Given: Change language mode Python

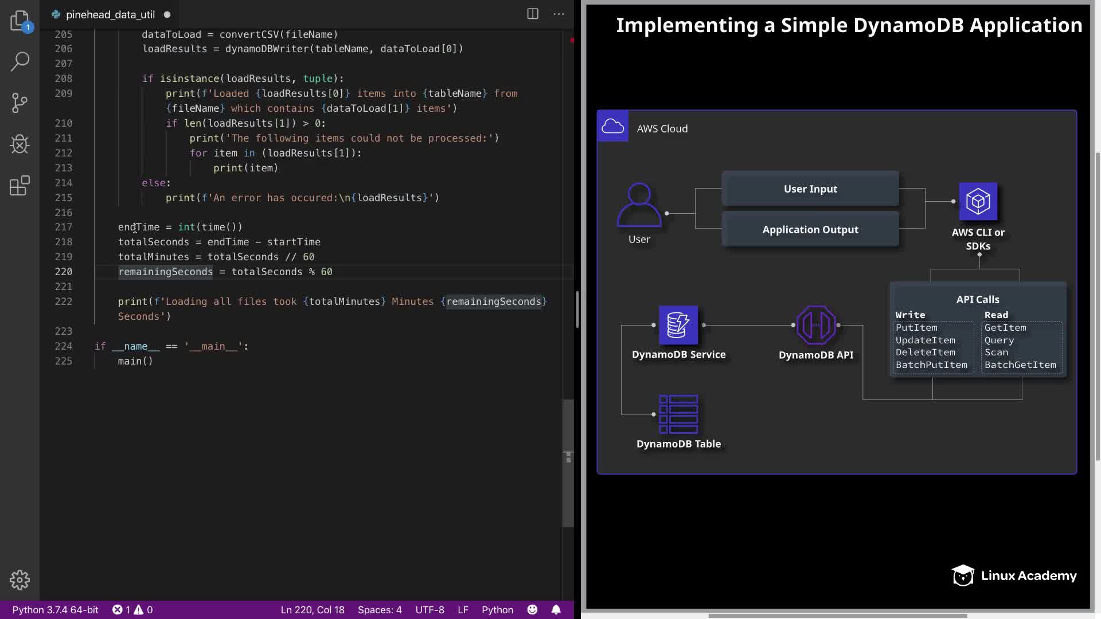Looking at the screenshot, I should pos(497,610).
